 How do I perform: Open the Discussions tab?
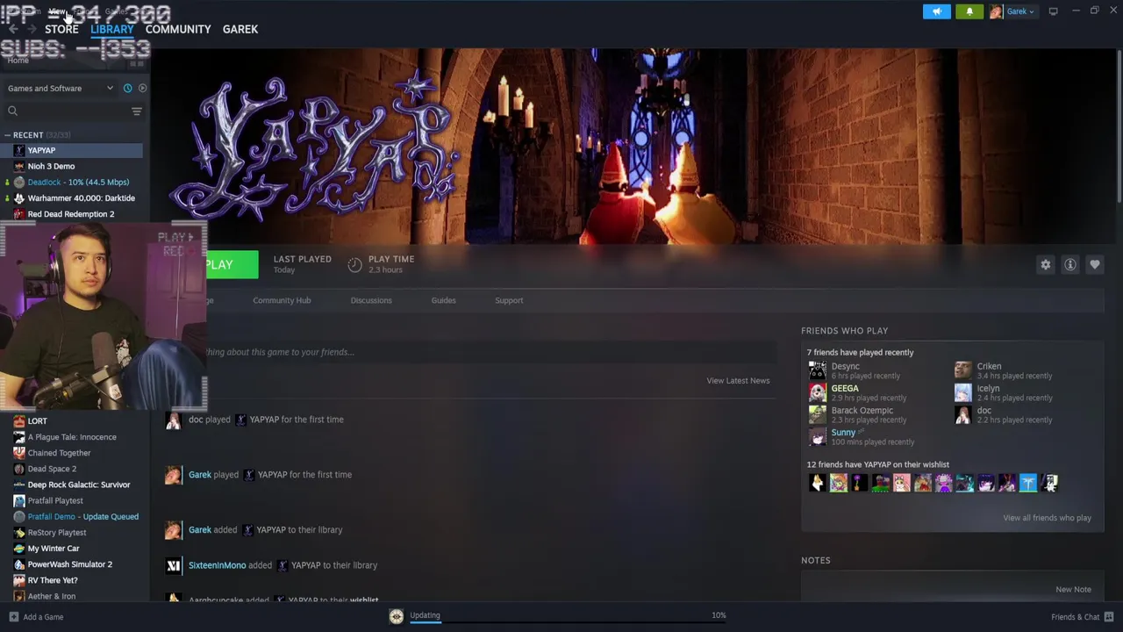[x=371, y=300]
